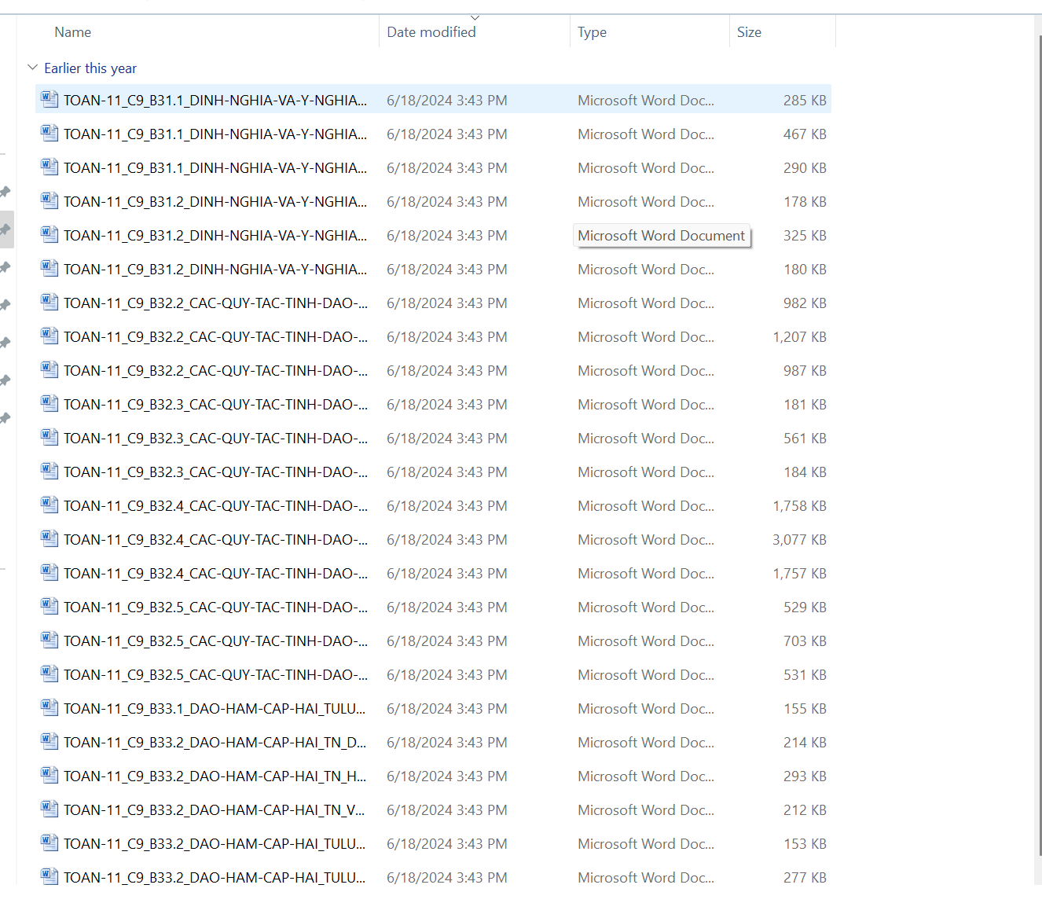Click the '290 KB' size cell
Screen dimensions: 1042x903
click(x=805, y=168)
